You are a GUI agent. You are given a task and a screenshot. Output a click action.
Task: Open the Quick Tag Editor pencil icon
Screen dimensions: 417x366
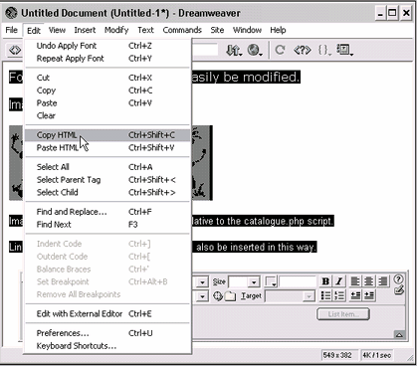tap(399, 290)
